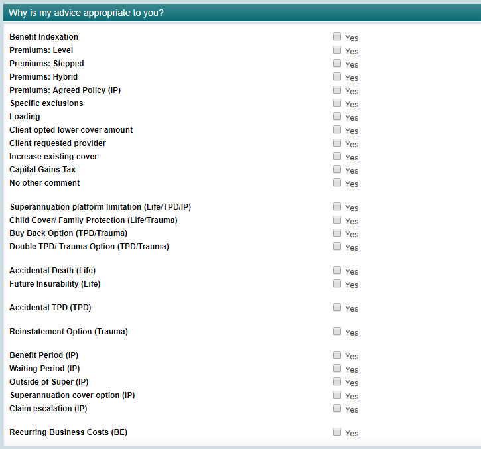481x449 pixels.
Task: Tick Client opted lower cover amount
Action: click(x=337, y=129)
